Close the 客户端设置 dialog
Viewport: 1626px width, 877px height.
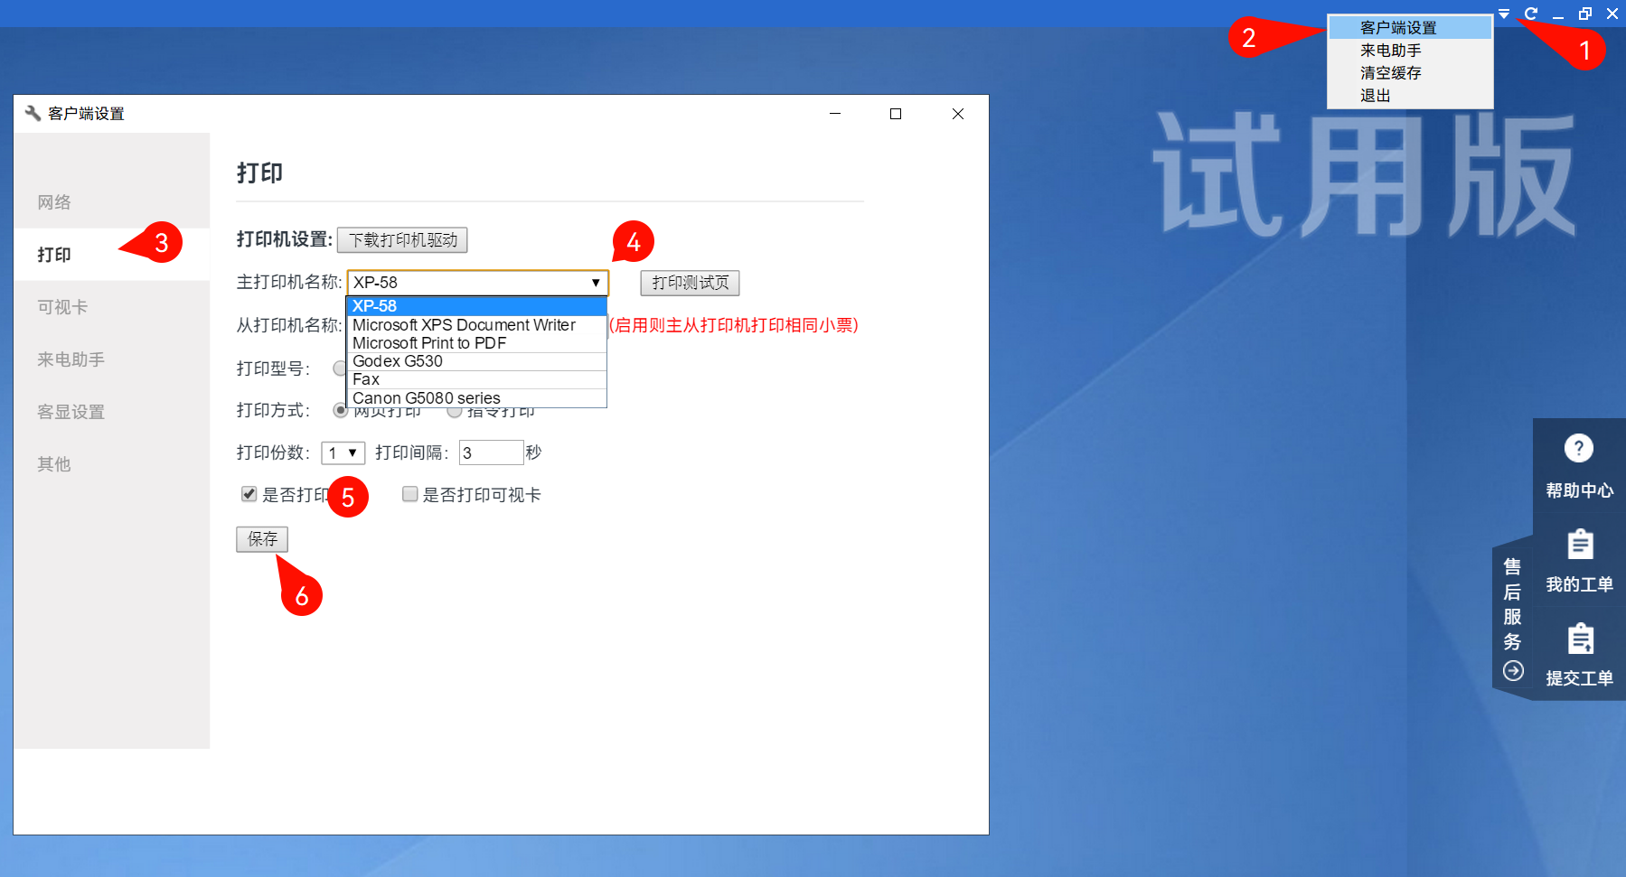958,114
